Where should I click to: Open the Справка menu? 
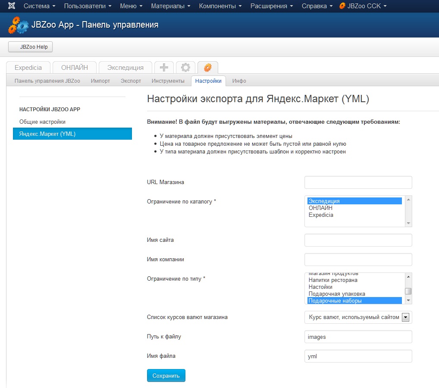(317, 6)
